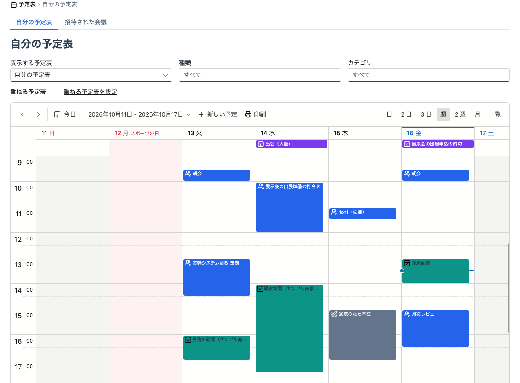Click the 予定表 breadcrumb link
520x383 pixels.
(x=27, y=4)
